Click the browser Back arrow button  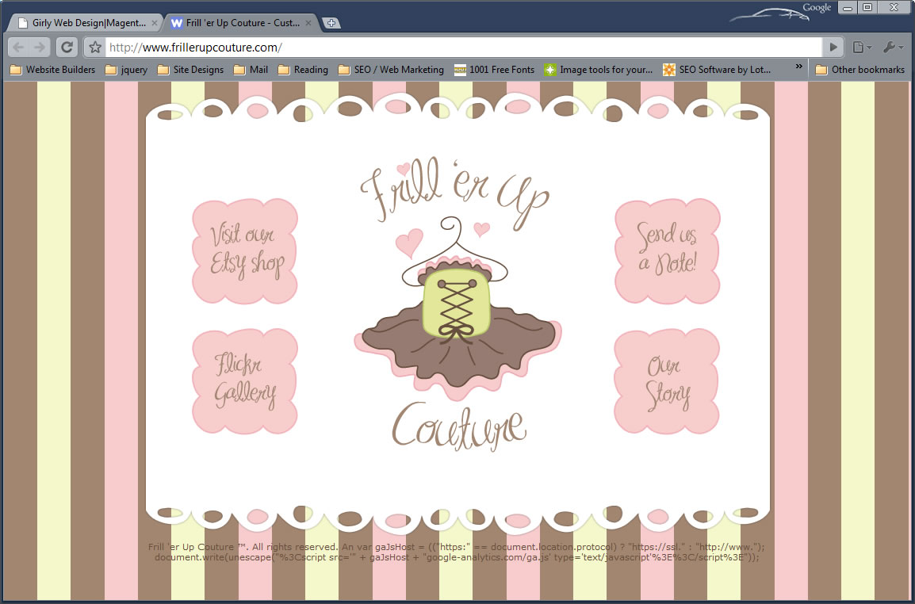19,48
